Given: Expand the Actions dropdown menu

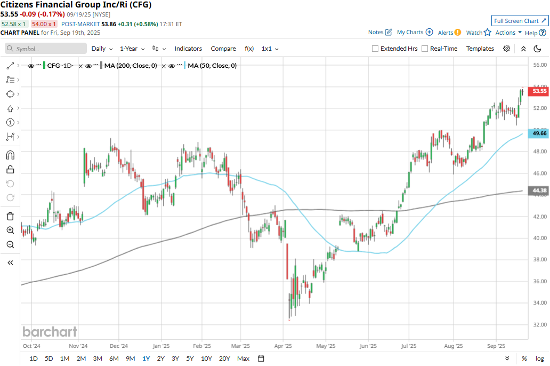Looking at the screenshot, I should (x=508, y=33).
